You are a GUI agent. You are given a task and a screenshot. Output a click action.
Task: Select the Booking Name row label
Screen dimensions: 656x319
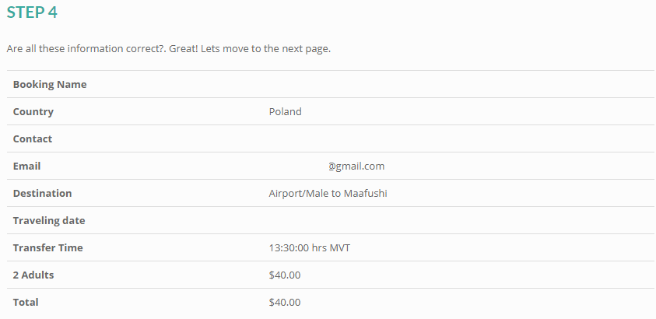(x=50, y=84)
